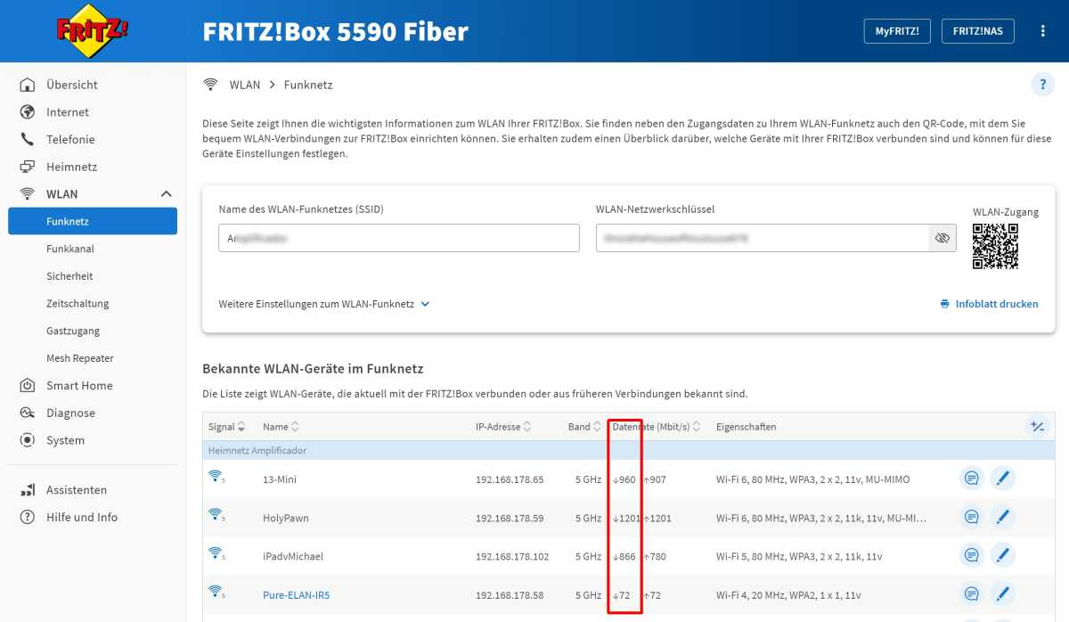The image size is (1069, 622).
Task: Click the add/remove columns icon
Action: pos(1037,427)
